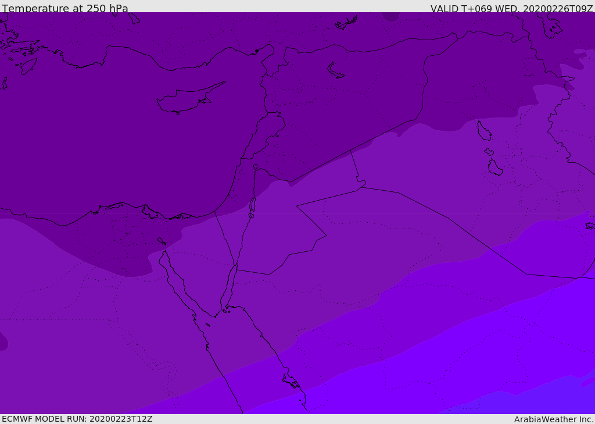Select the ECMWF MODEL RUN text

click(x=77, y=419)
